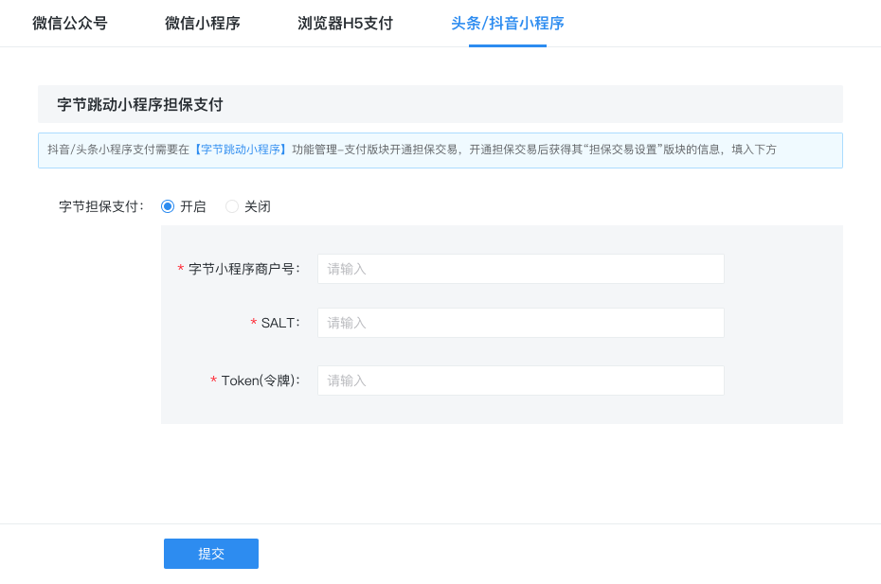Focus the Token(令牌) input field

pyautogui.click(x=520, y=380)
